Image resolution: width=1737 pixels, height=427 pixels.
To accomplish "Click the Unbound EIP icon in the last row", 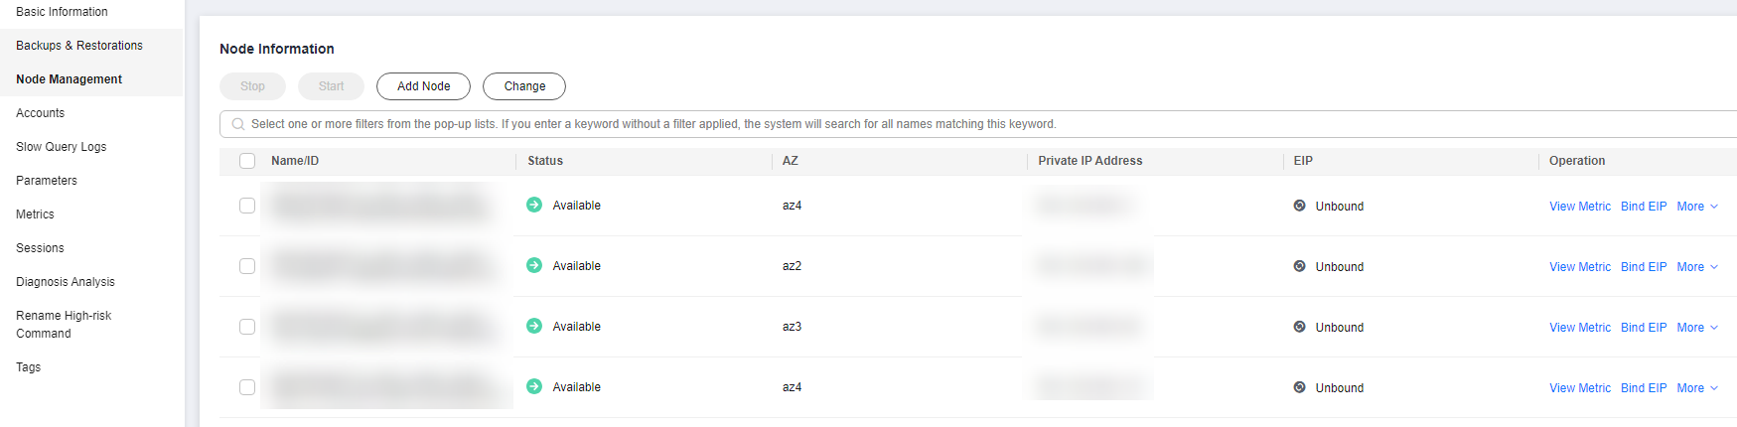I will [1299, 387].
